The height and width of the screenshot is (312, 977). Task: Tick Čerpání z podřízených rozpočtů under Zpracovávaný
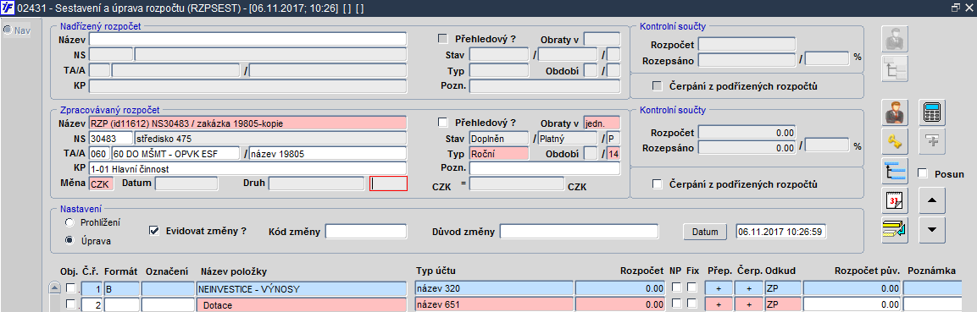657,184
